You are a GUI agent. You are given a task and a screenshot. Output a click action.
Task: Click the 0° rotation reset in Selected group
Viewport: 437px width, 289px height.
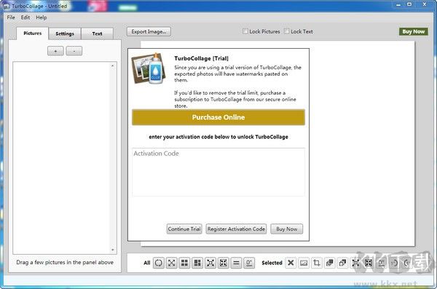click(x=381, y=263)
